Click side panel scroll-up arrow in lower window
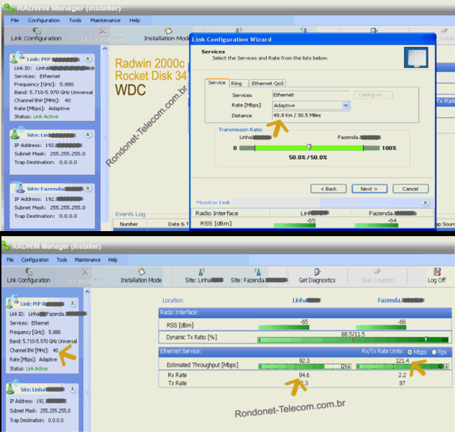455x432 pixels. click(87, 292)
